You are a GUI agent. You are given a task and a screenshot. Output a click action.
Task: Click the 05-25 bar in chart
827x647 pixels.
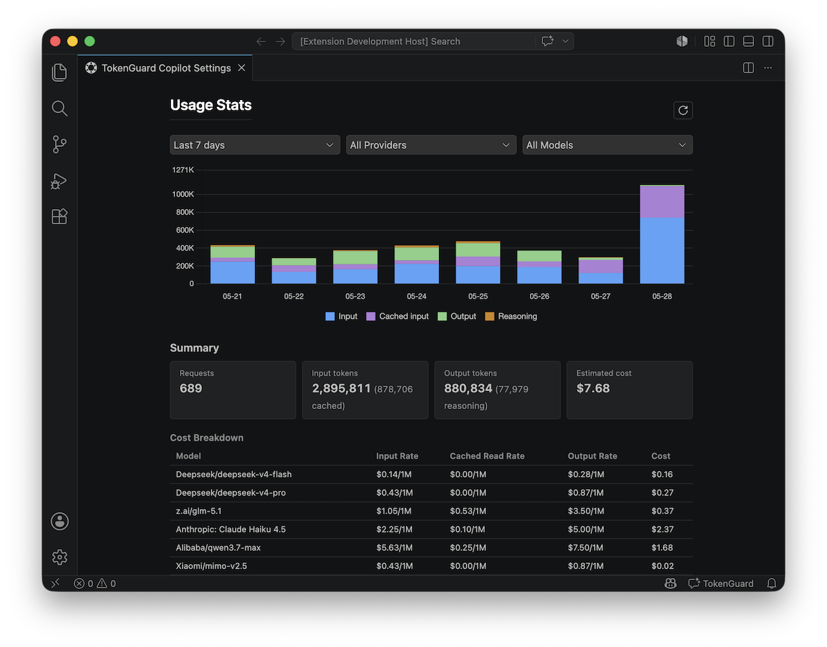pos(478,262)
